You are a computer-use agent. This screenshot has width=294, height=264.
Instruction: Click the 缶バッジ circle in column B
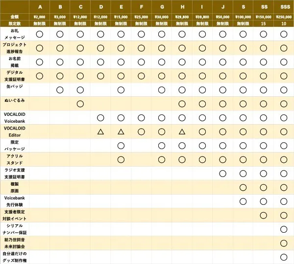coord(60,90)
